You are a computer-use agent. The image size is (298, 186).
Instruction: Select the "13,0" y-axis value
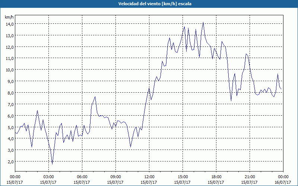pyautogui.click(x=10, y=35)
